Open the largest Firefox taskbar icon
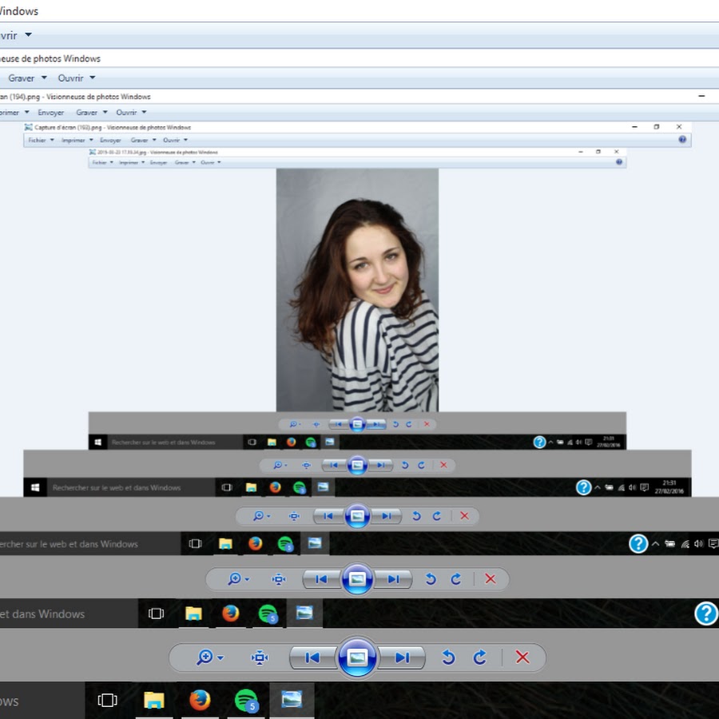Image resolution: width=719 pixels, height=719 pixels. [200, 701]
